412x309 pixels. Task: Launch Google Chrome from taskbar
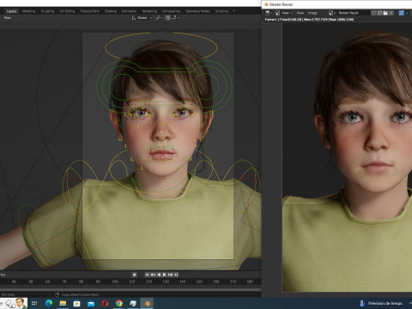point(119,303)
